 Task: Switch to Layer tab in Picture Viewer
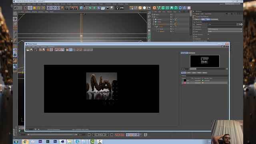tap(194, 73)
